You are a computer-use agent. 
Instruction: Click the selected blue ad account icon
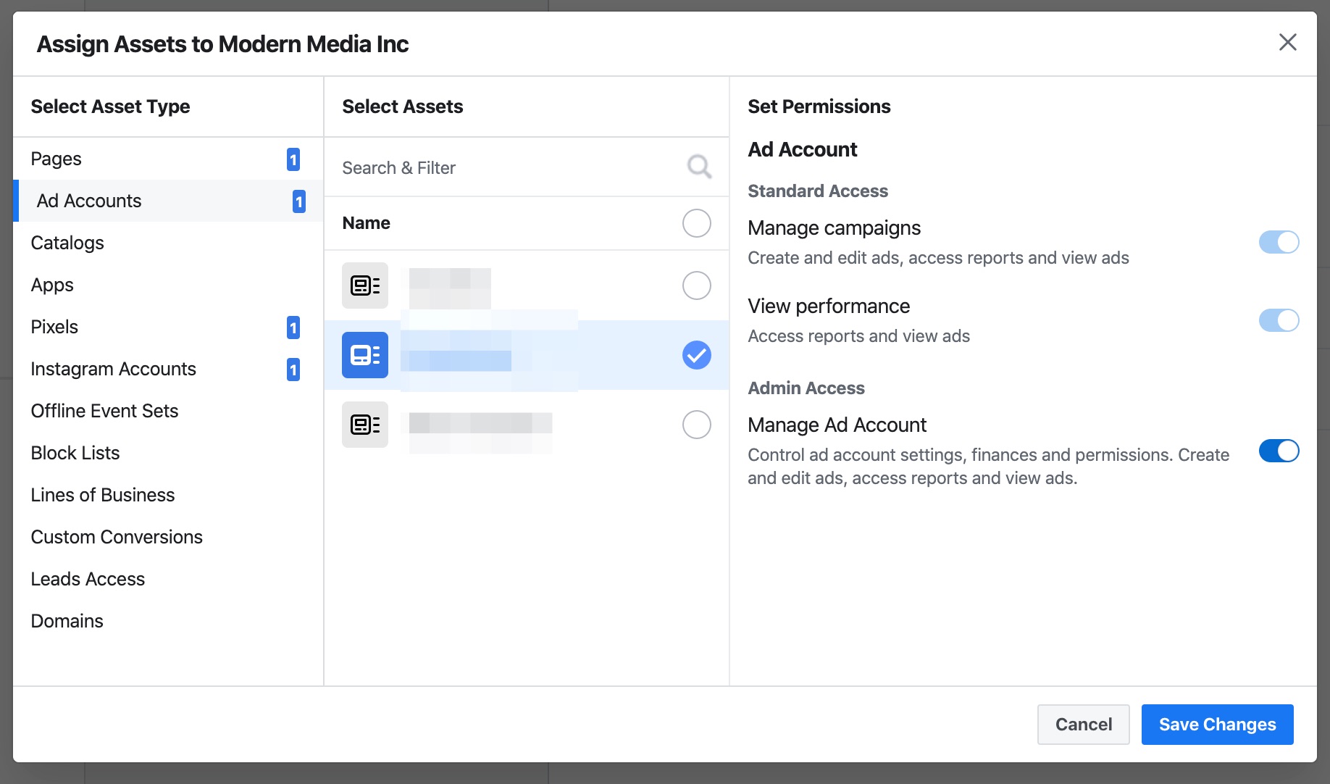[365, 355]
